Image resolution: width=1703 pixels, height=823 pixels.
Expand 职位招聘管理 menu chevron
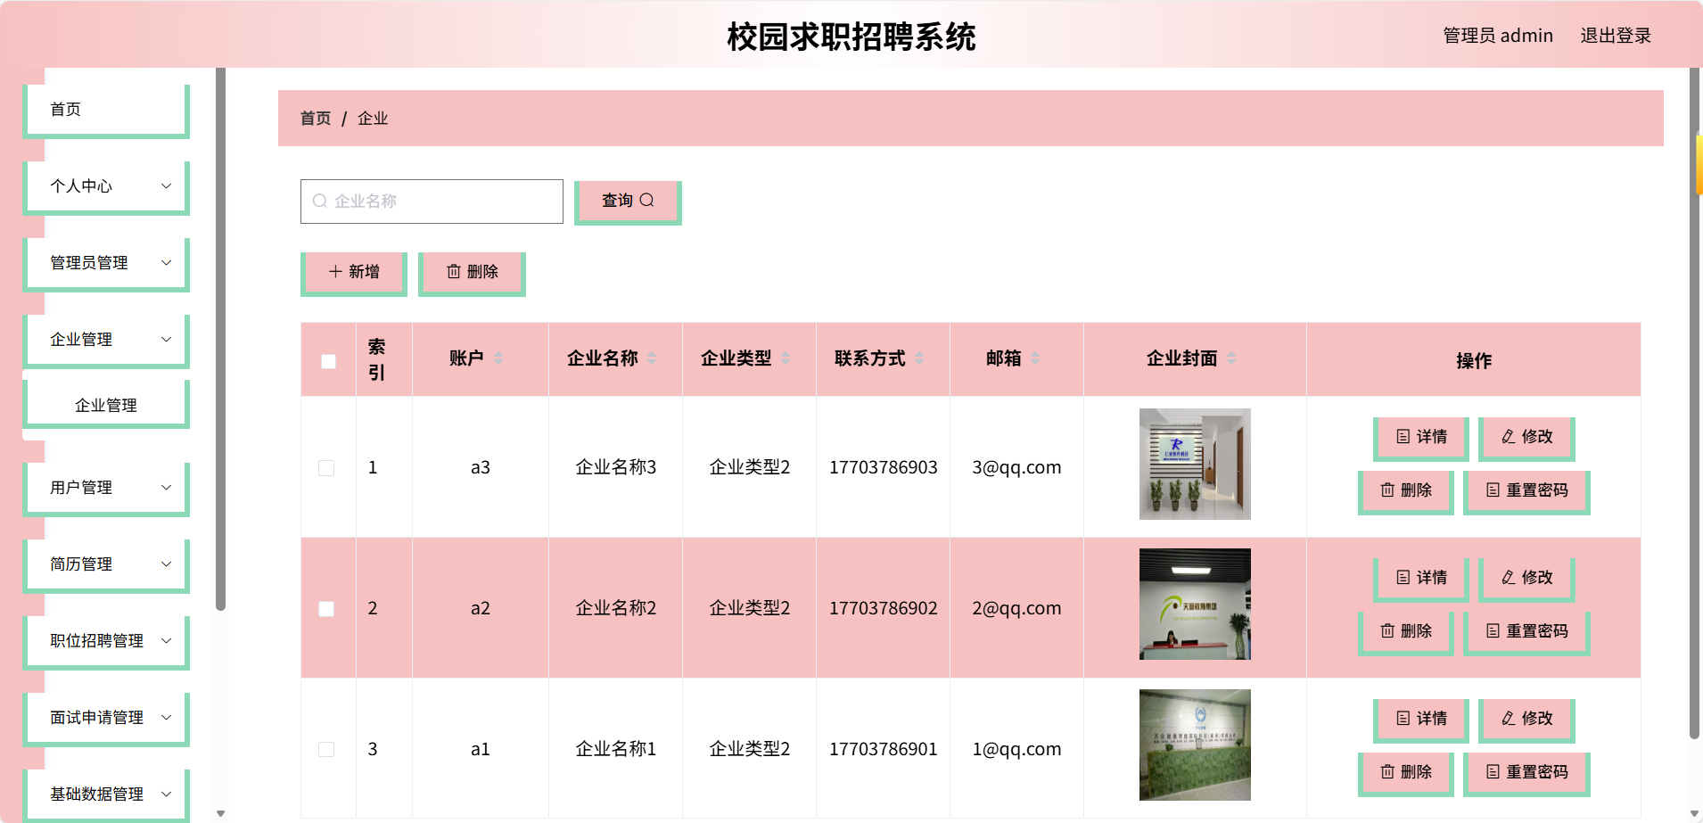point(166,641)
